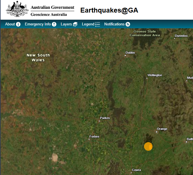Image resolution: width=193 pixels, height=175 pixels.
Task: Click the Geoscience Australia text
Action: [49, 15]
